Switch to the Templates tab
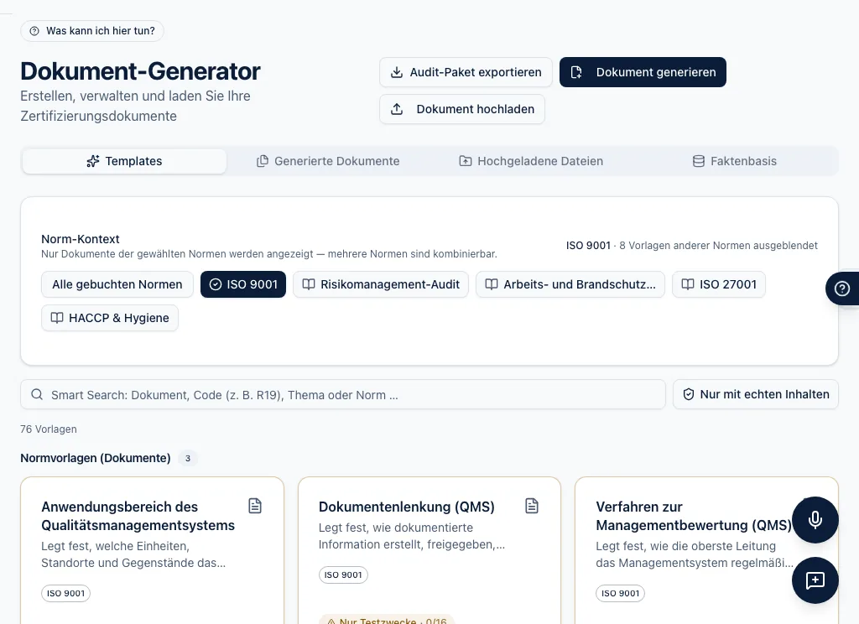This screenshot has height=624, width=859. [124, 161]
